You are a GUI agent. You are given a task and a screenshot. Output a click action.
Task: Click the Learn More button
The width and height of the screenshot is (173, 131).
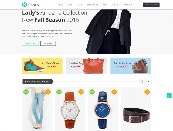[x=30, y=44]
